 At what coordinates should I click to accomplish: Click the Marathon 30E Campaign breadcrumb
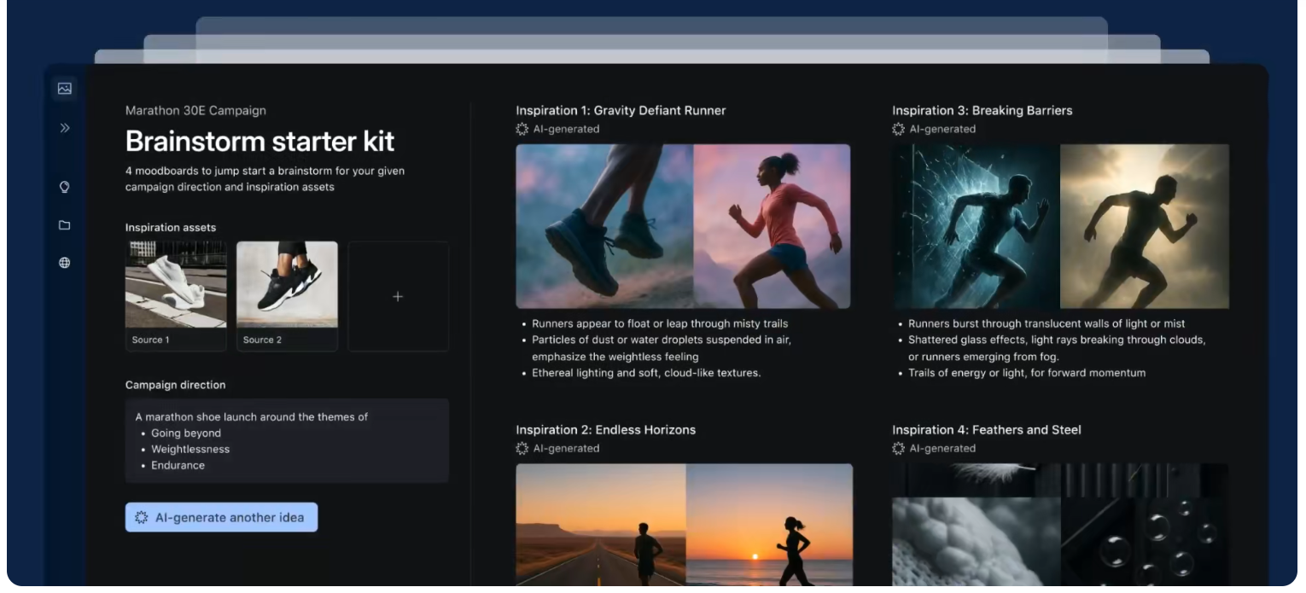195,111
